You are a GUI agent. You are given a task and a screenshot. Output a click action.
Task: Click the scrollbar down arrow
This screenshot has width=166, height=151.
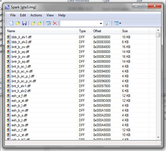point(158,137)
